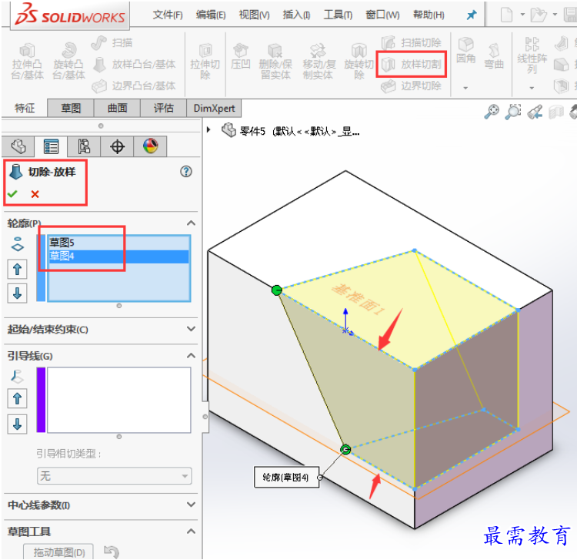Open the 帮助(H) menu

click(429, 15)
